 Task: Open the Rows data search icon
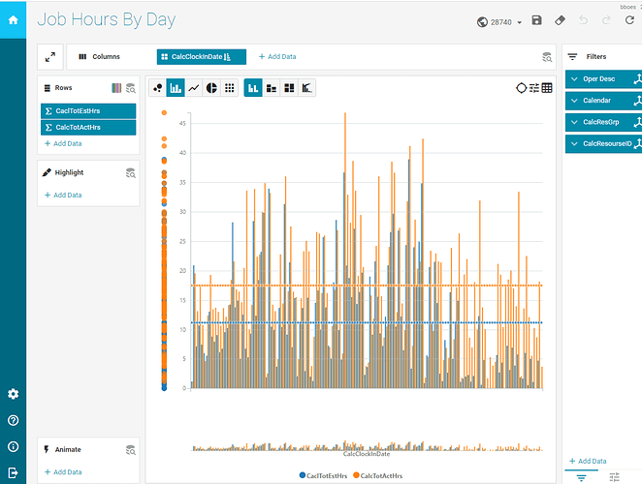pyautogui.click(x=131, y=88)
